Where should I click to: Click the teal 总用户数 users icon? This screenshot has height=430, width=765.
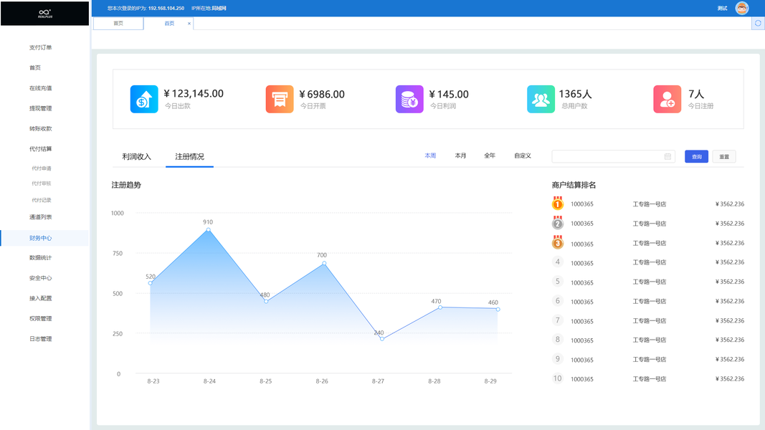pyautogui.click(x=541, y=99)
